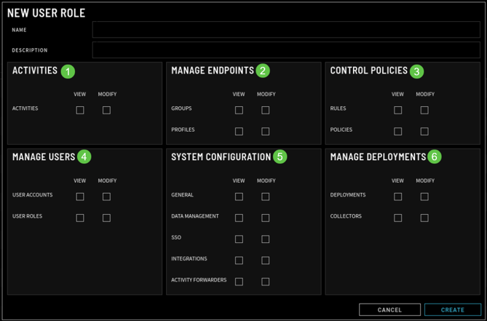Toggle View for User Accounts
The width and height of the screenshot is (487, 321).
[80, 197]
